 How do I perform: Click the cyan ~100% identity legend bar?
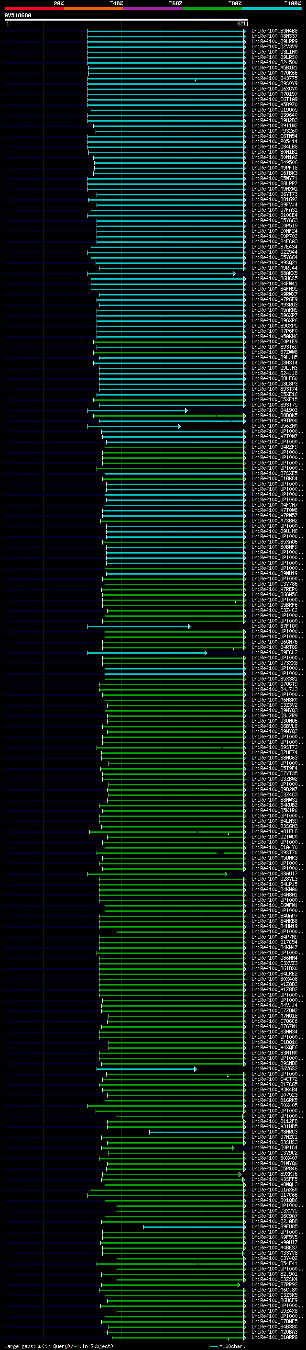coord(272,9)
